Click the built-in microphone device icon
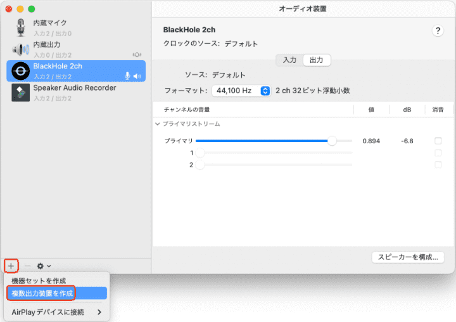 coord(20,27)
